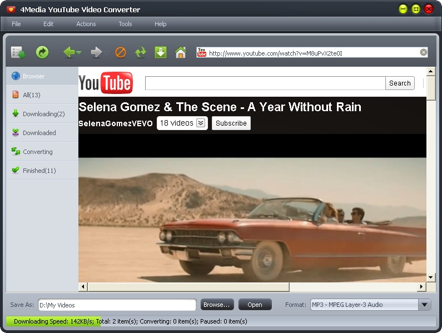Select the Browser sidebar item
The image size is (442, 333).
(42, 76)
